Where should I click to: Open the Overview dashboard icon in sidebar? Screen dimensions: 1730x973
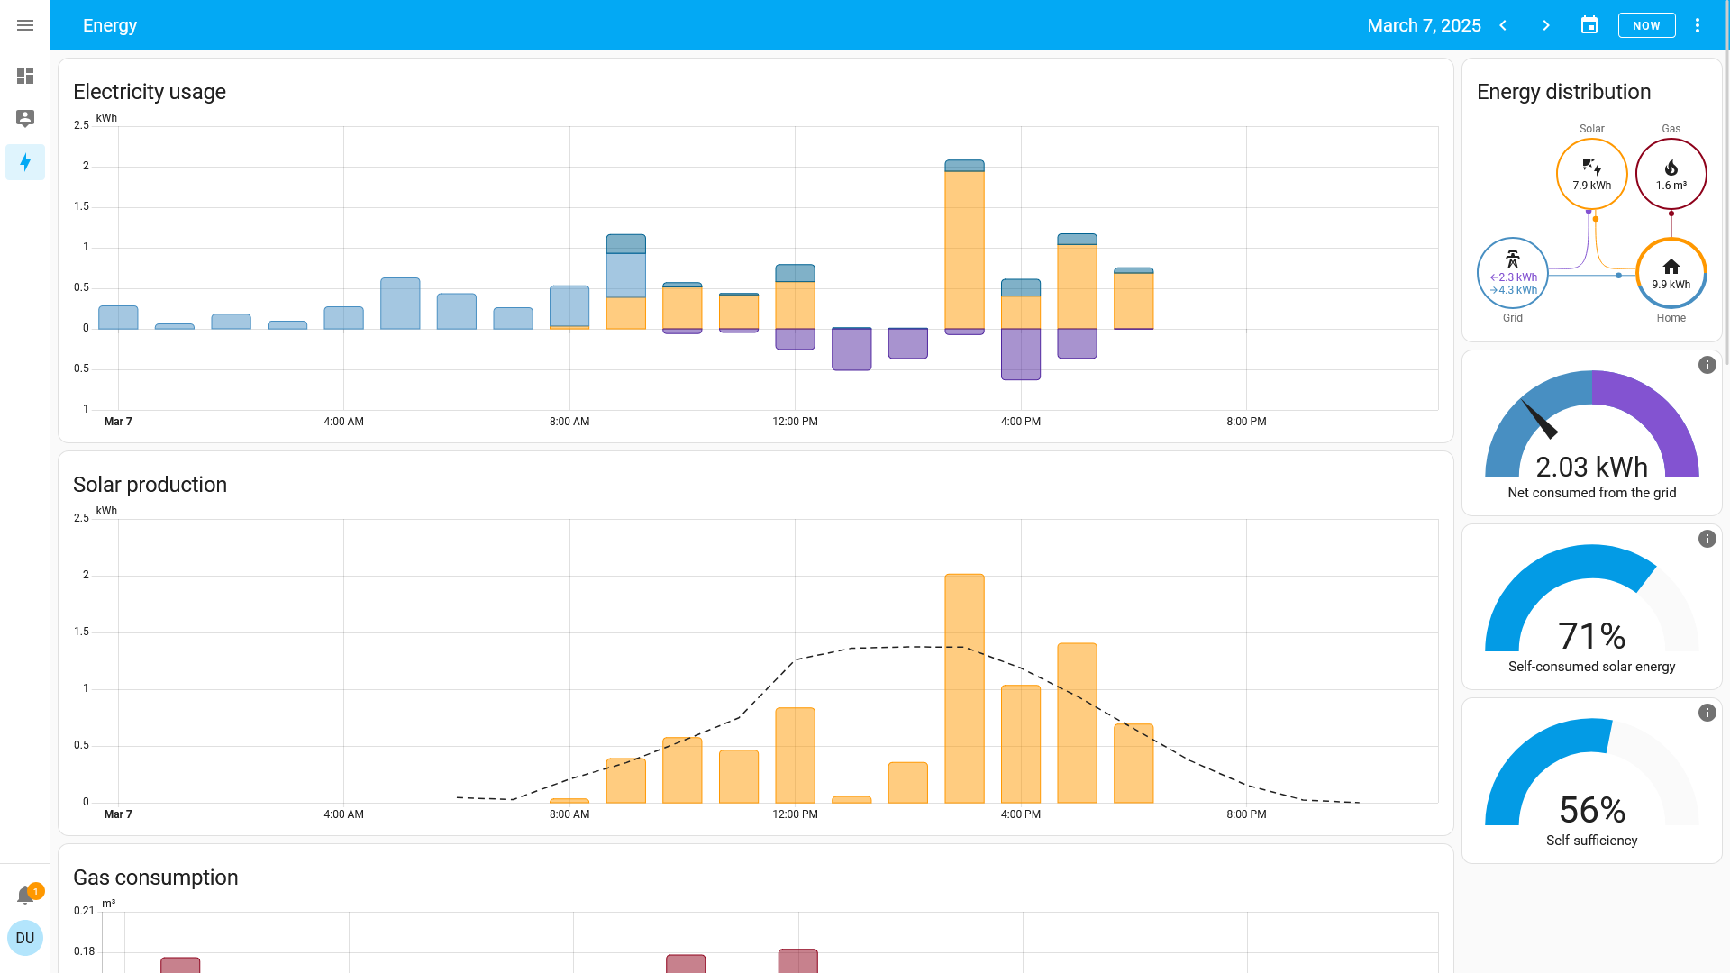pyautogui.click(x=25, y=76)
